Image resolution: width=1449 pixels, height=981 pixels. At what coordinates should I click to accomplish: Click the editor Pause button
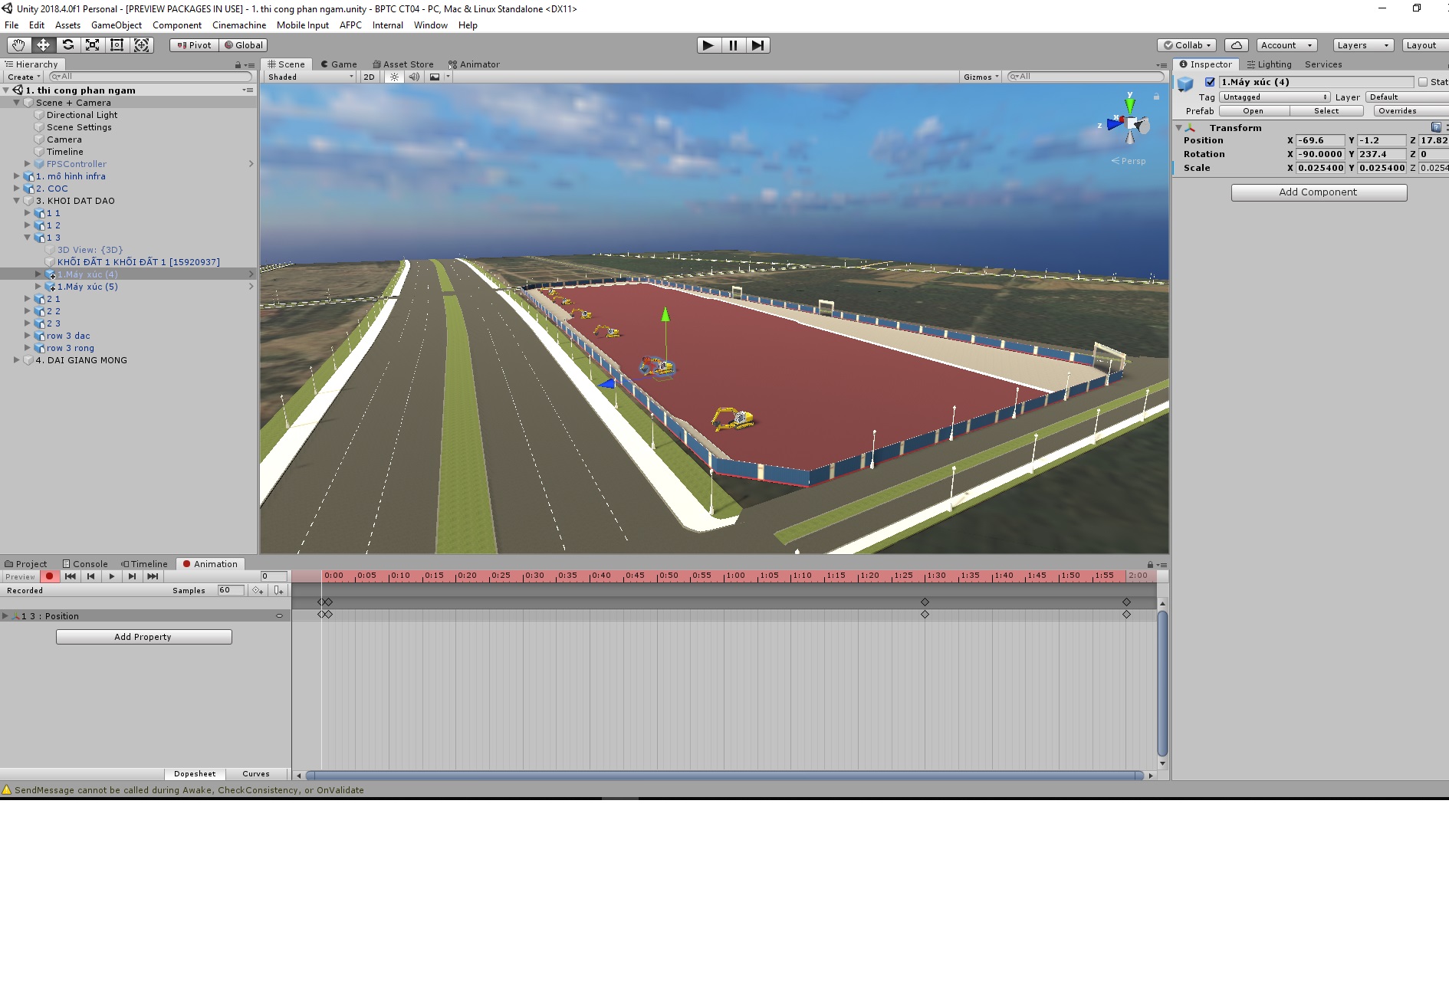(733, 45)
